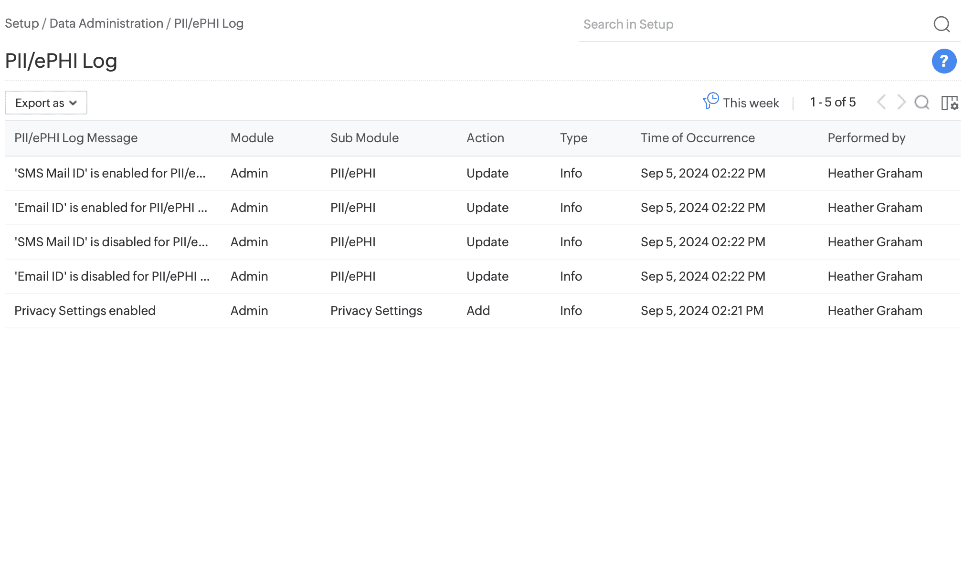Click the log search magnifier icon
974x588 pixels.
921,102
